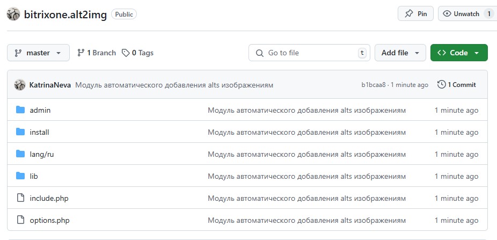The height and width of the screenshot is (240, 497).
Task: Open the 1 Commit history link
Action: [x=457, y=85]
